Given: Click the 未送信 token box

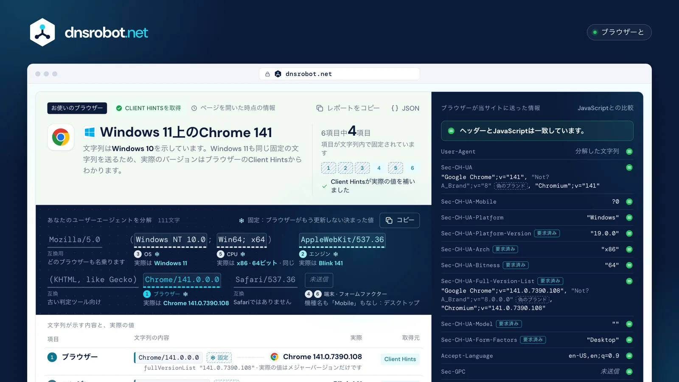Looking at the screenshot, I should (319, 280).
